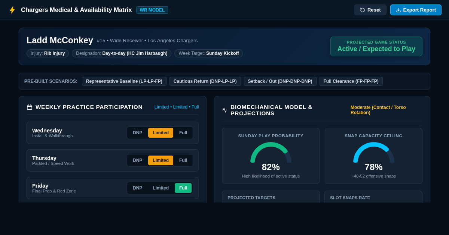Mark Thursday practice as Full
Image resolution: width=449 pixels, height=235 pixels.
(x=183, y=160)
